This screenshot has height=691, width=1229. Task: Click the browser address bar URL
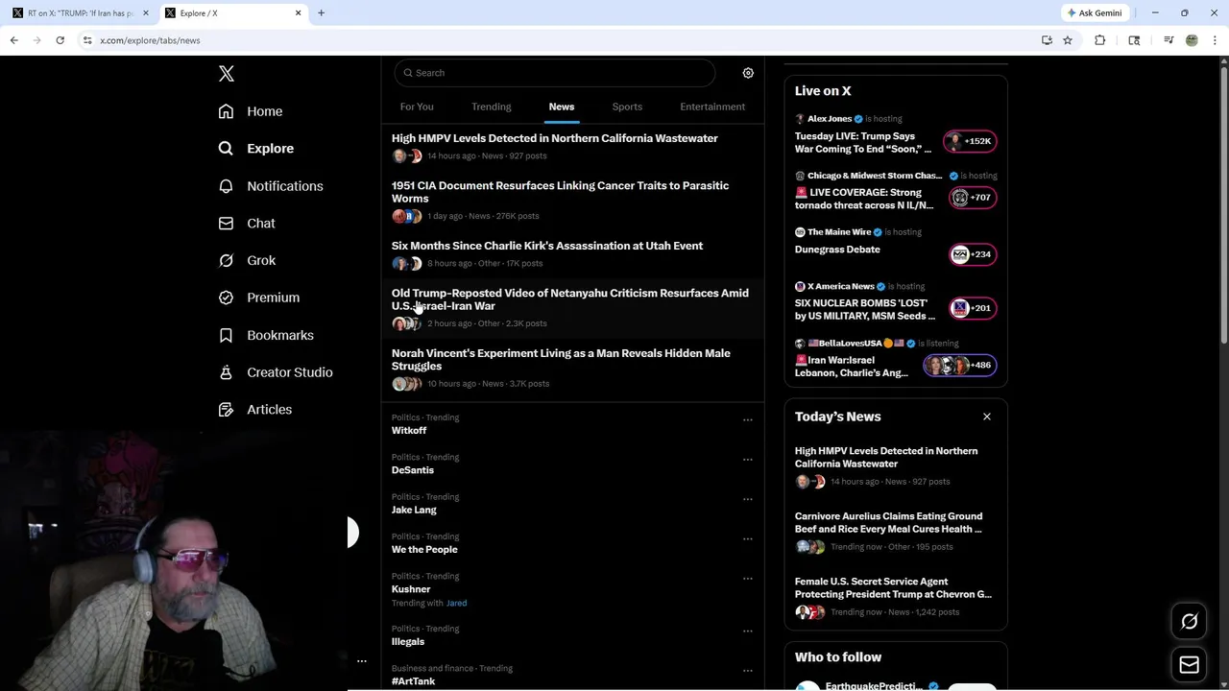pos(150,40)
